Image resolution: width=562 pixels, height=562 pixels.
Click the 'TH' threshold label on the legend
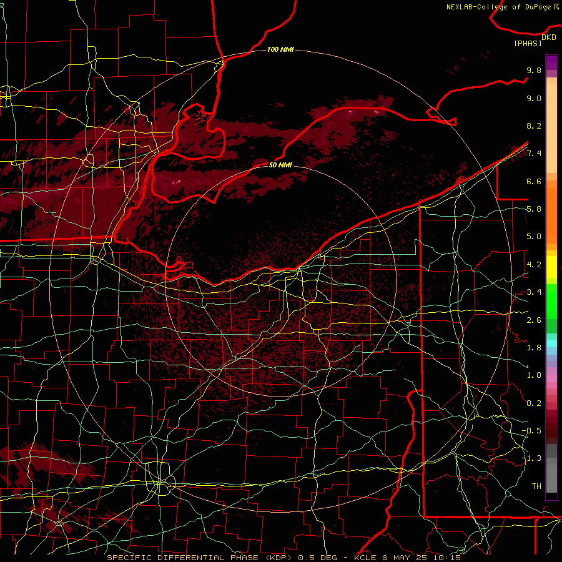coord(536,486)
